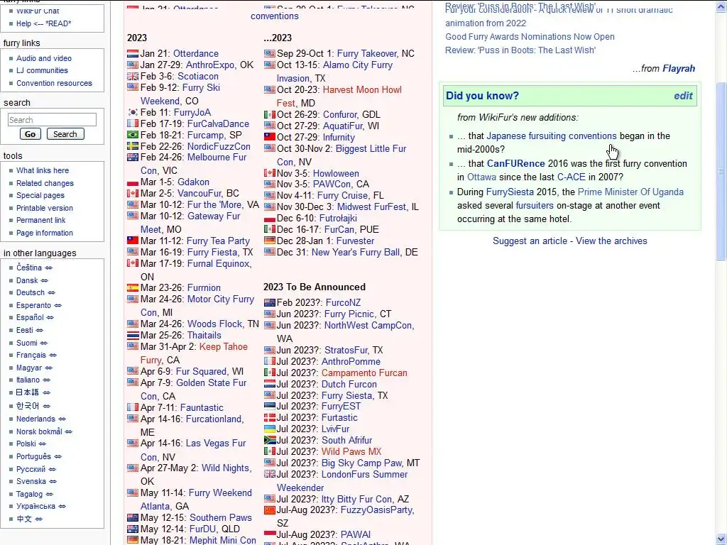This screenshot has height=545, width=727.
Task: Click the Ukraine flag beside LvivFur
Action: [x=269, y=429]
